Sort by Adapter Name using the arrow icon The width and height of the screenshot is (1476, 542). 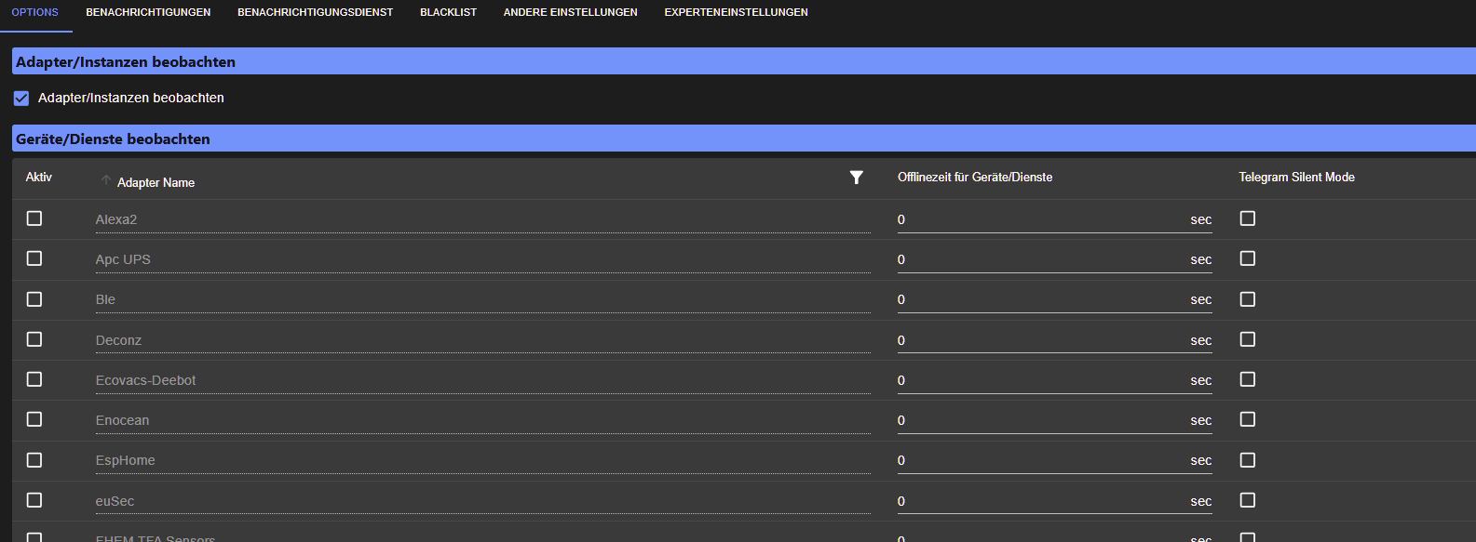pyautogui.click(x=106, y=180)
